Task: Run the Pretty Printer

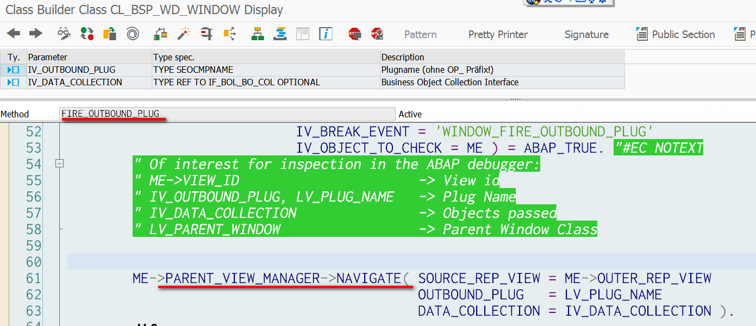Action: 498,34
